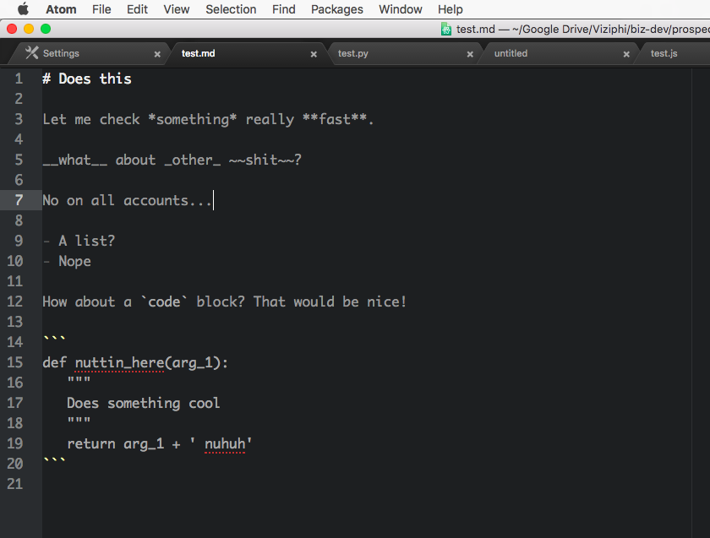Click the '- Nope' list line
The height and width of the screenshot is (538, 710).
67,261
